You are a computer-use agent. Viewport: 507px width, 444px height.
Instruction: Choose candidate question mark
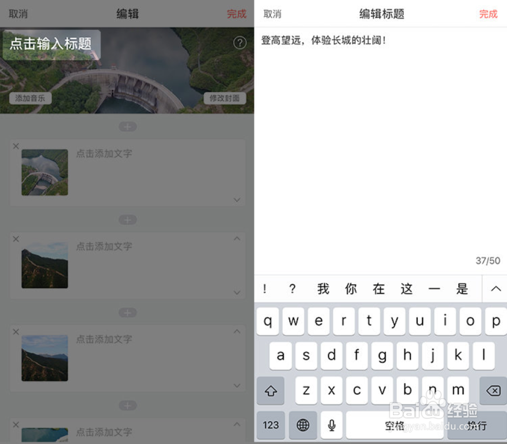(x=293, y=288)
